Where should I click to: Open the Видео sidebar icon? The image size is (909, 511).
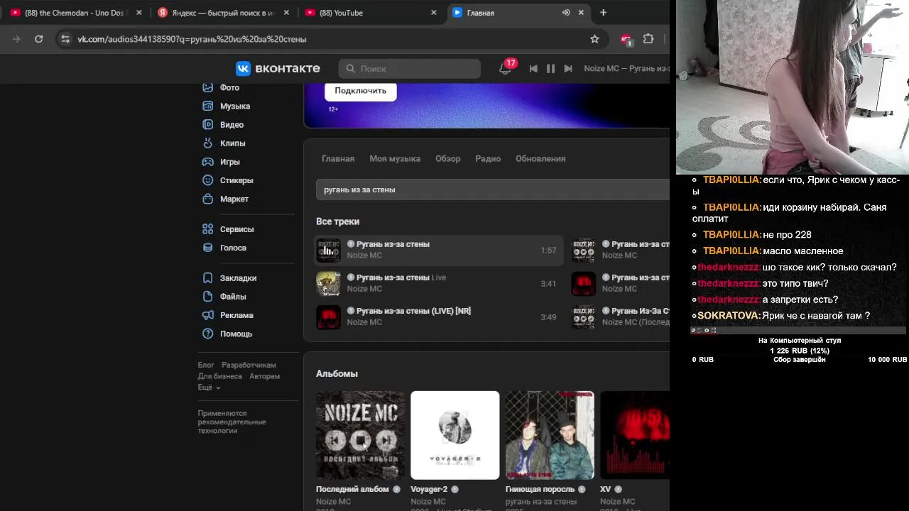click(207, 124)
